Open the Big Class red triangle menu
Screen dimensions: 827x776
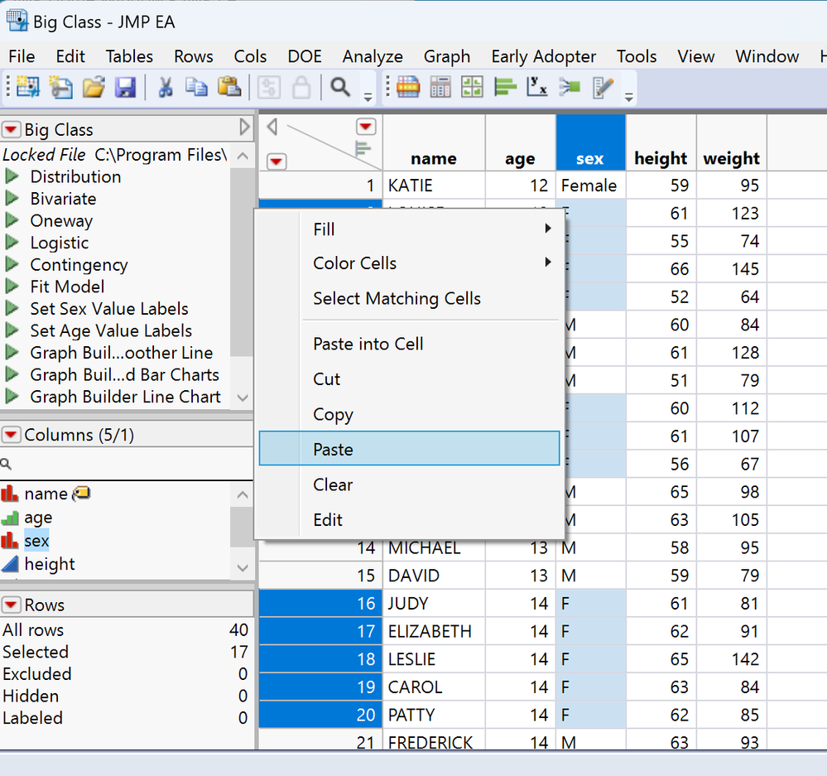pyautogui.click(x=11, y=129)
